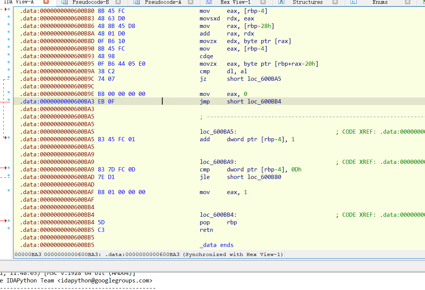The height and width of the screenshot is (290, 425).
Task: Click the idapython@googlegroups.com email in output
Action: pos(105,281)
